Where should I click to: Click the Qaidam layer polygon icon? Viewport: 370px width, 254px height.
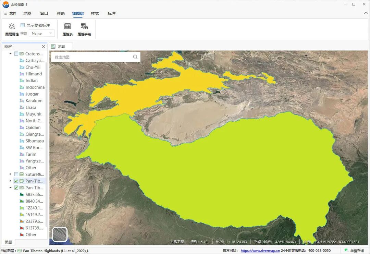tap(22, 128)
